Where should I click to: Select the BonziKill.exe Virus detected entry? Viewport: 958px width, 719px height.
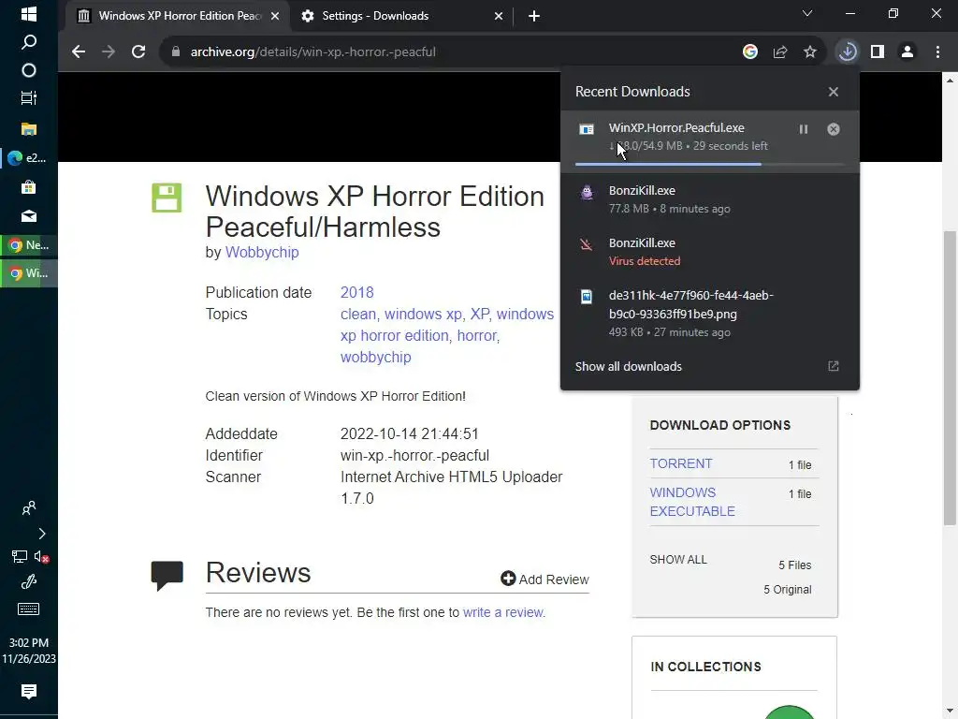tap(710, 251)
